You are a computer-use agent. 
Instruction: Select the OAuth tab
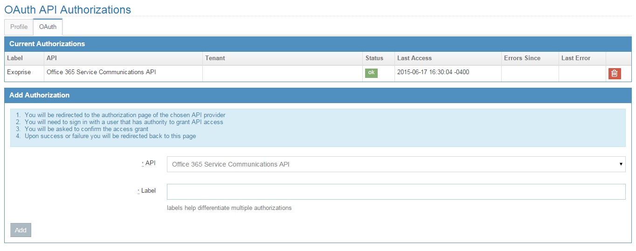(48, 27)
